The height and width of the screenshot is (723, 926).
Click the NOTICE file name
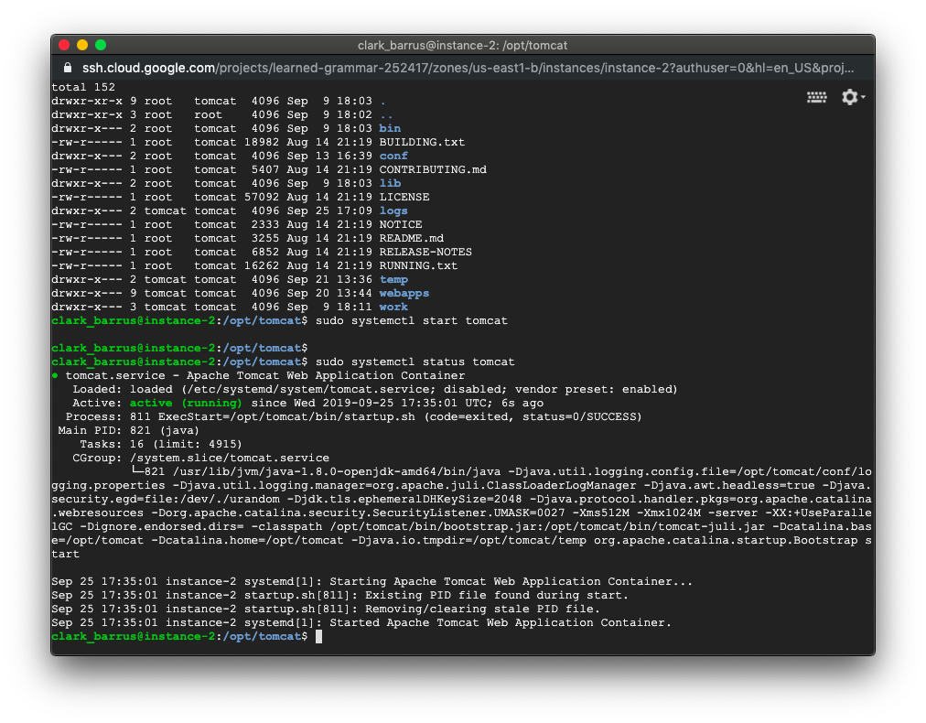pyautogui.click(x=401, y=224)
